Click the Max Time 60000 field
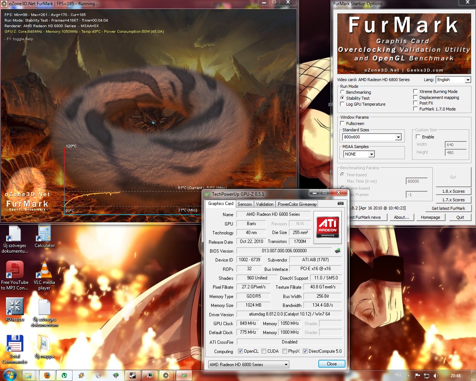The height and width of the screenshot is (381, 476). 416,181
